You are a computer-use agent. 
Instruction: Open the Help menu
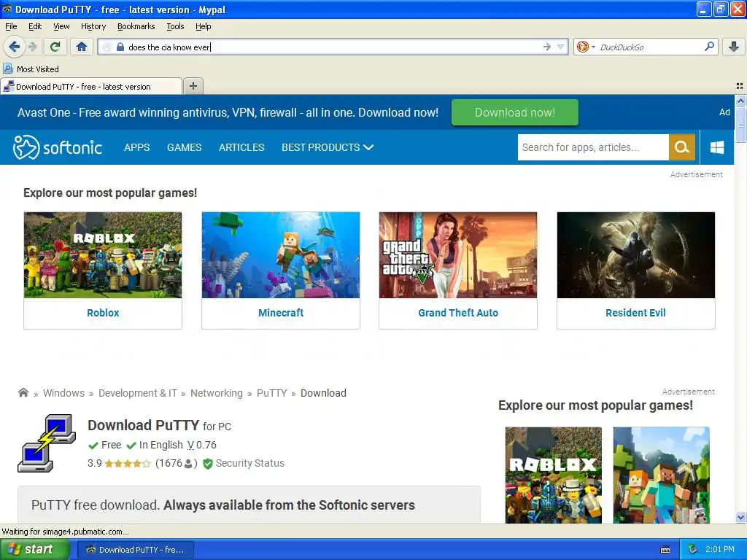(203, 26)
